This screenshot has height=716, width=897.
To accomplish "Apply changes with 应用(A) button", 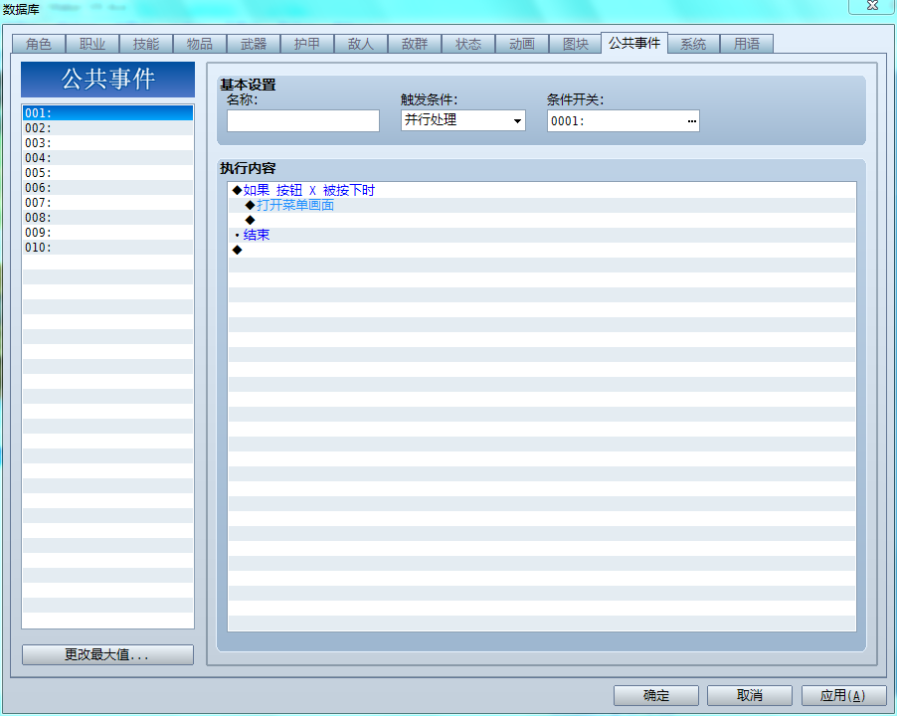I will point(843,695).
